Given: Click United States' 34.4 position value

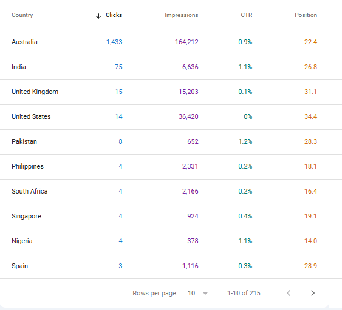Looking at the screenshot, I should click(x=310, y=116).
